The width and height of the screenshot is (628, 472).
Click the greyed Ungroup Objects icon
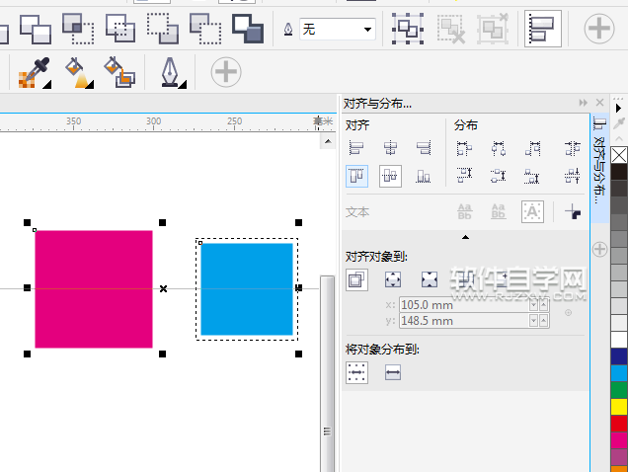click(x=450, y=30)
